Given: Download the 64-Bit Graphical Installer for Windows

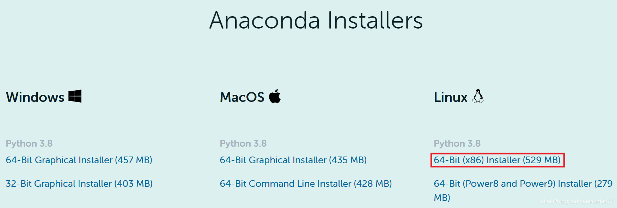Looking at the screenshot, I should point(79,160).
